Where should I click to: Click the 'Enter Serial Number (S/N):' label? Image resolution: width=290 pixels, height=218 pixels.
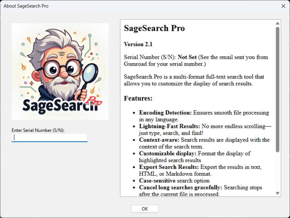(x=38, y=130)
